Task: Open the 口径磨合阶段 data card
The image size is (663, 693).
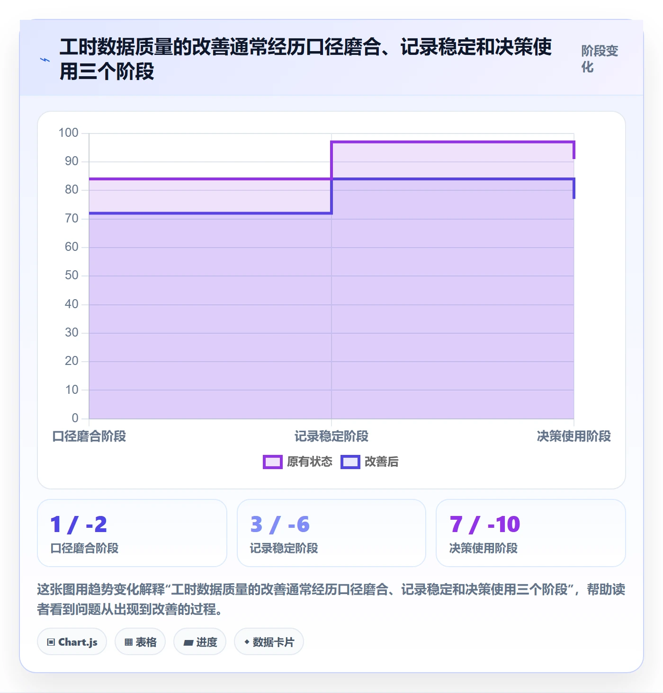Action: click(x=132, y=533)
